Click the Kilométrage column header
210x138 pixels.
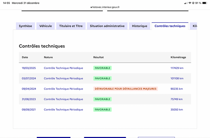coord(178,57)
